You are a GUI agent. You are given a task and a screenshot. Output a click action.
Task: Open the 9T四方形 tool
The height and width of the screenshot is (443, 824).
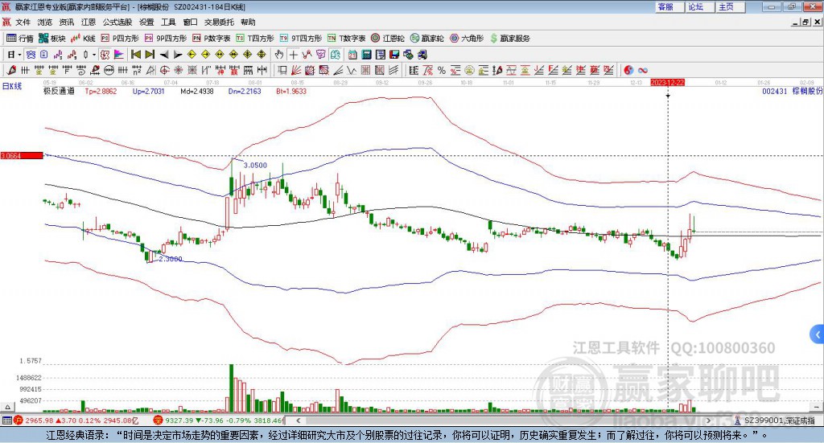[301, 39]
